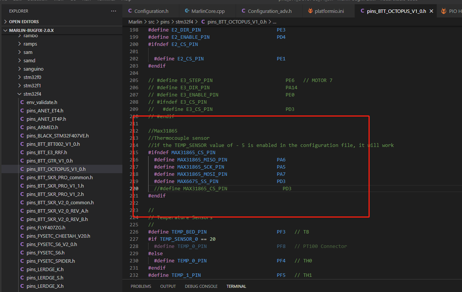Click the C icon beside pins_LERDGE_X.h

click(x=22, y=286)
